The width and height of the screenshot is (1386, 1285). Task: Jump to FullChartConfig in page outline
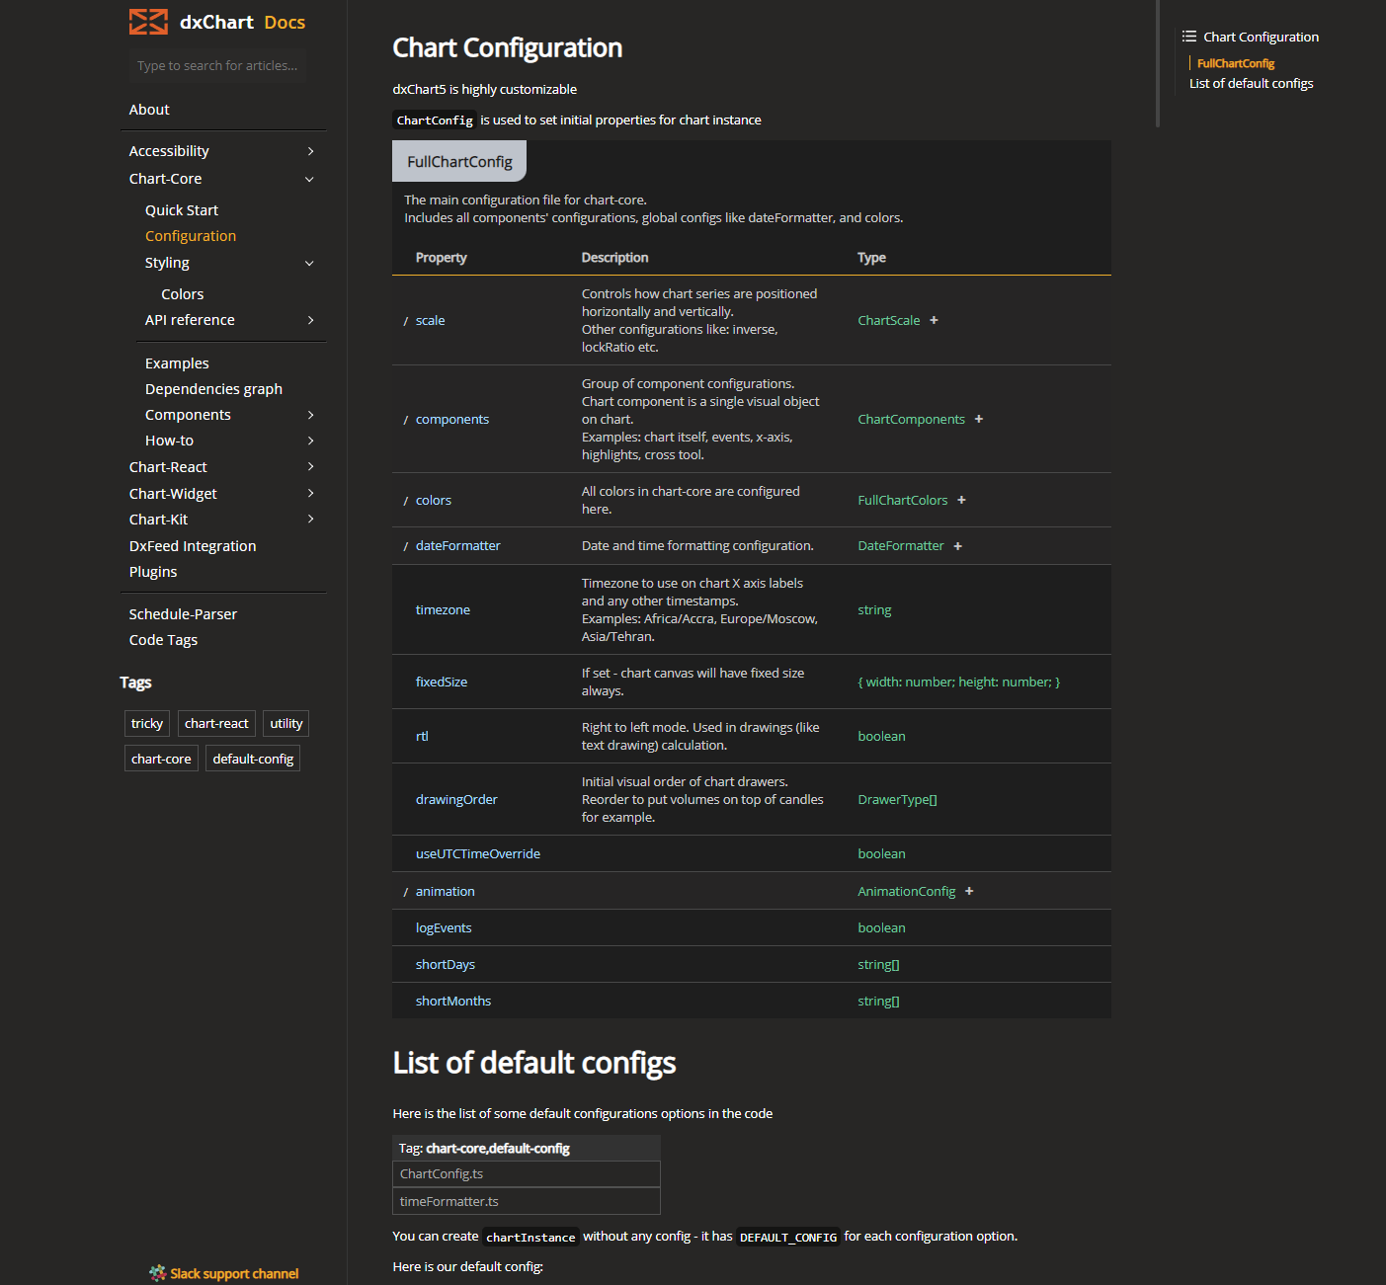1236,63
